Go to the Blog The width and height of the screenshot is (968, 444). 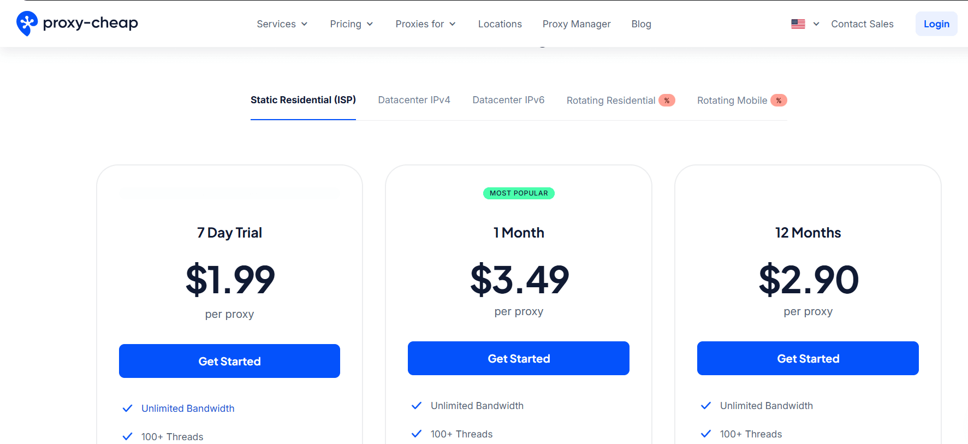[642, 24]
